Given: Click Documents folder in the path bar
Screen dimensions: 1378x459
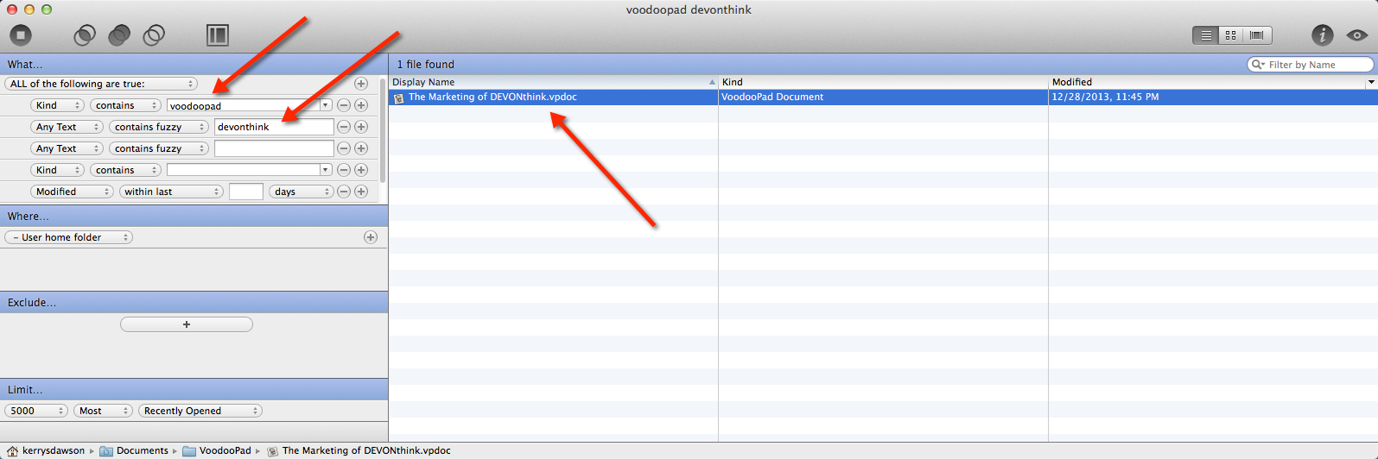Looking at the screenshot, I should point(134,450).
